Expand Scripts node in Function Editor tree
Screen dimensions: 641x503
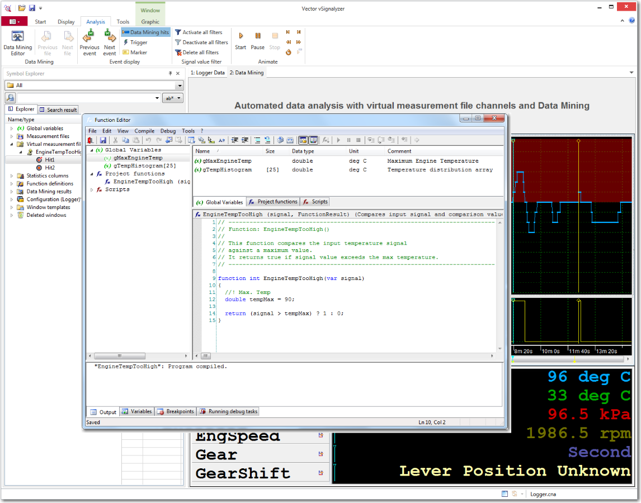tap(92, 189)
